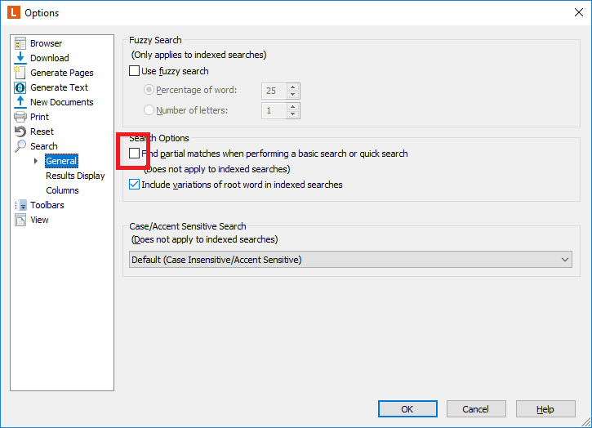The height and width of the screenshot is (428, 592).
Task: Check Find partial matches option
Action: coord(135,154)
